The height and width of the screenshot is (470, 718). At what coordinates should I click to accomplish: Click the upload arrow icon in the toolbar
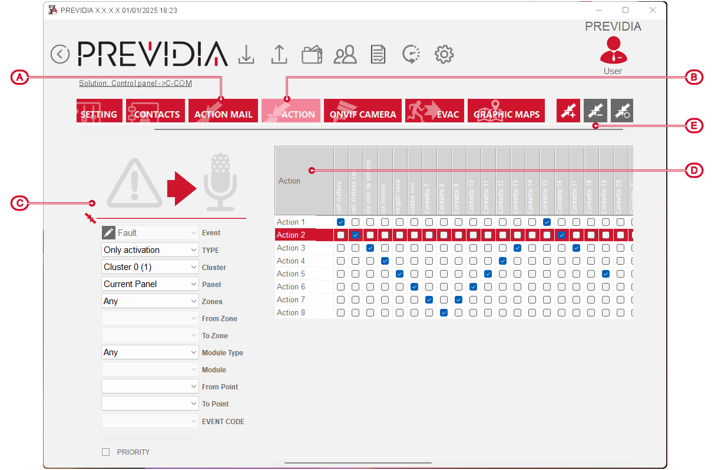[x=279, y=54]
